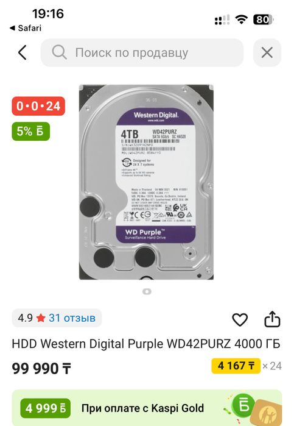
Task: Return to Safari via the back link
Action: (x=26, y=28)
